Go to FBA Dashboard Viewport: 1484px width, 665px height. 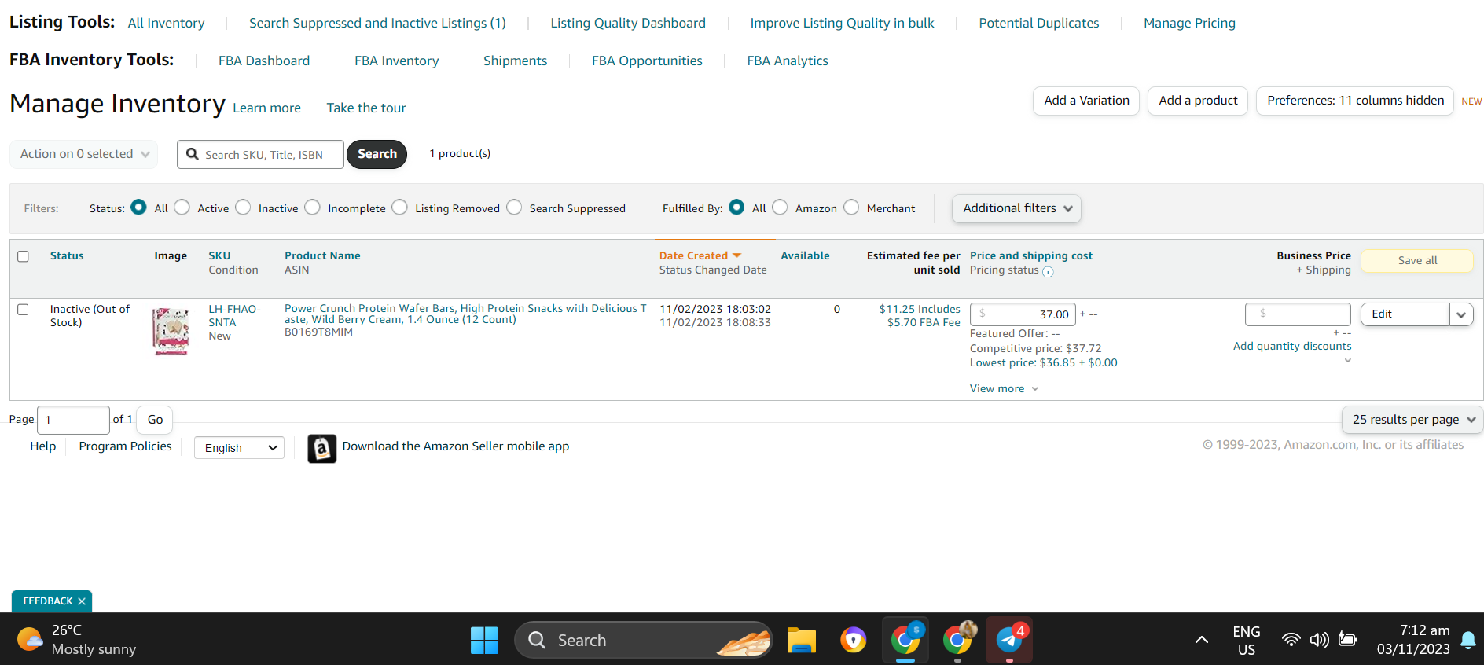(264, 61)
